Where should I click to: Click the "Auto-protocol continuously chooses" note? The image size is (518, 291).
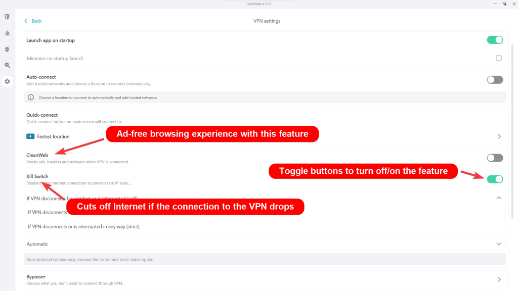[91, 259]
